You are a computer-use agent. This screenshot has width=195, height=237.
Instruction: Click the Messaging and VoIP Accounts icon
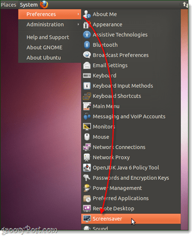(87, 117)
